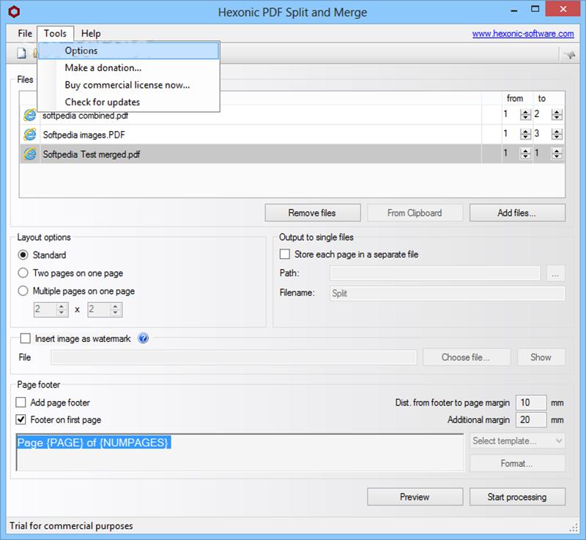Image resolution: width=586 pixels, height=540 pixels.
Task: Click the pin icon at toolbar right
Action: pyautogui.click(x=568, y=54)
